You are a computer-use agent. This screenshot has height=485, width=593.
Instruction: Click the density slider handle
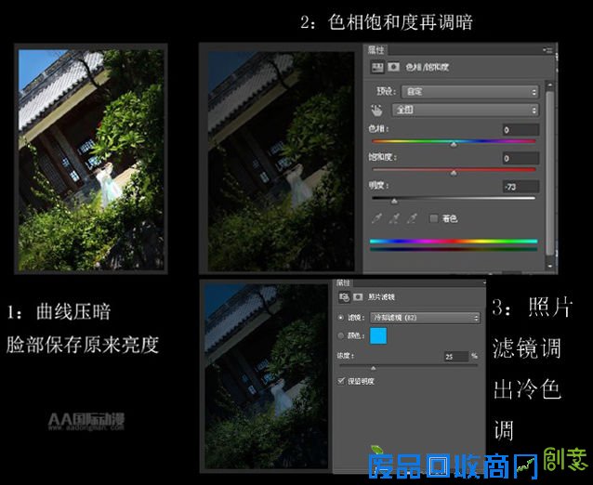[374, 368]
